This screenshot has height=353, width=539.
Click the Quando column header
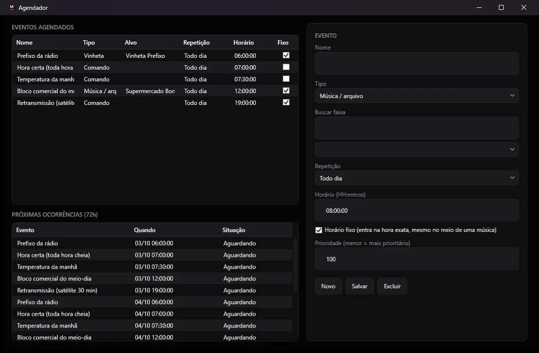[145, 230]
